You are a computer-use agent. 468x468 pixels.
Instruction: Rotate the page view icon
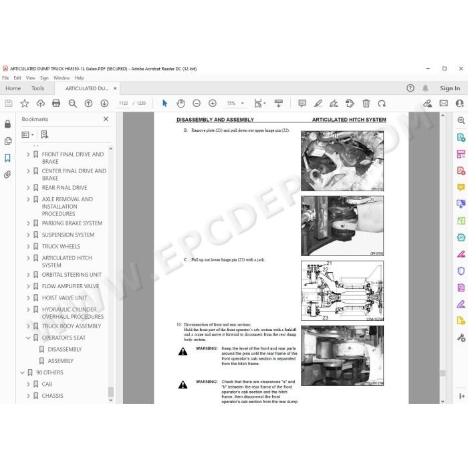pos(382,103)
